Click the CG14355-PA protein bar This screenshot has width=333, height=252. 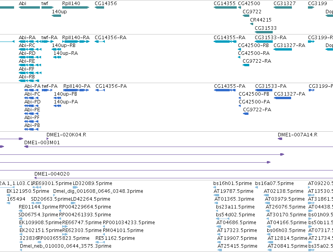[225, 90]
